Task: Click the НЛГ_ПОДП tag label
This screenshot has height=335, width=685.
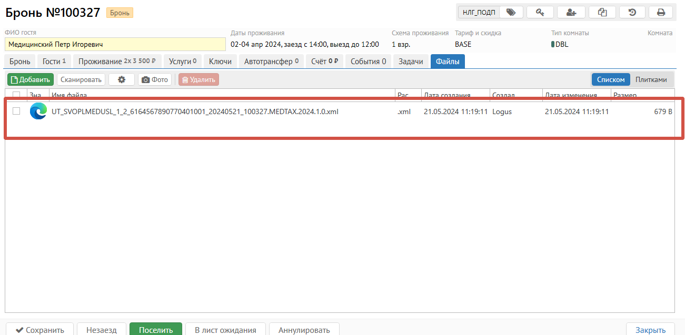Action: [x=479, y=12]
